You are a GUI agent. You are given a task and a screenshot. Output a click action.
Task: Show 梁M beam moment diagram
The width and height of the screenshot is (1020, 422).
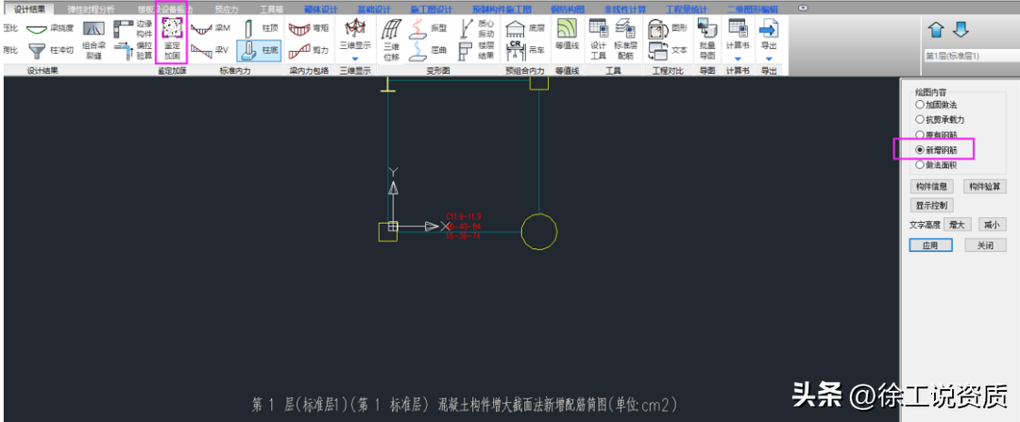click(x=211, y=28)
